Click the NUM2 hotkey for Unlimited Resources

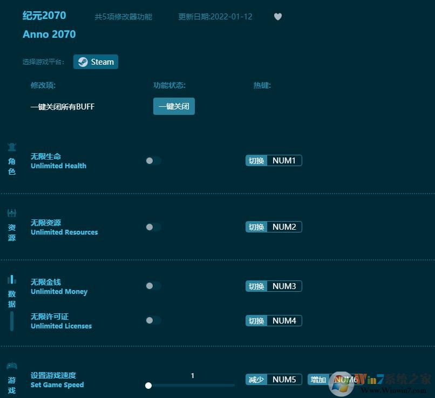pyautogui.click(x=283, y=227)
